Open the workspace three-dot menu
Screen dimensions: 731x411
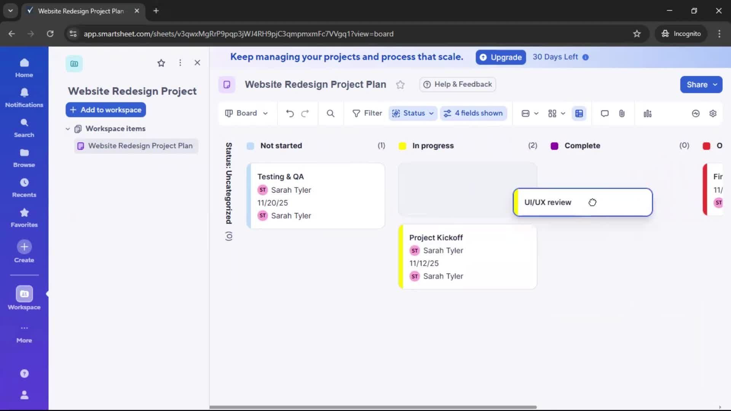pos(180,63)
